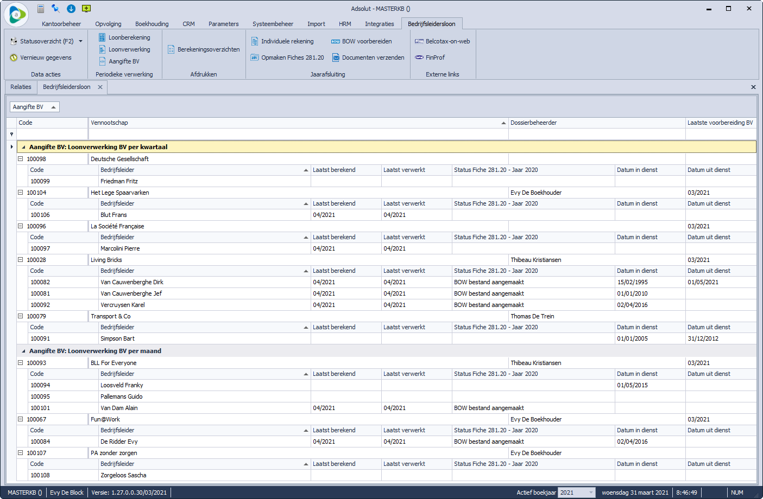
Task: Open the Actief boekjaar 2021 dropdown
Action: pyautogui.click(x=591, y=492)
